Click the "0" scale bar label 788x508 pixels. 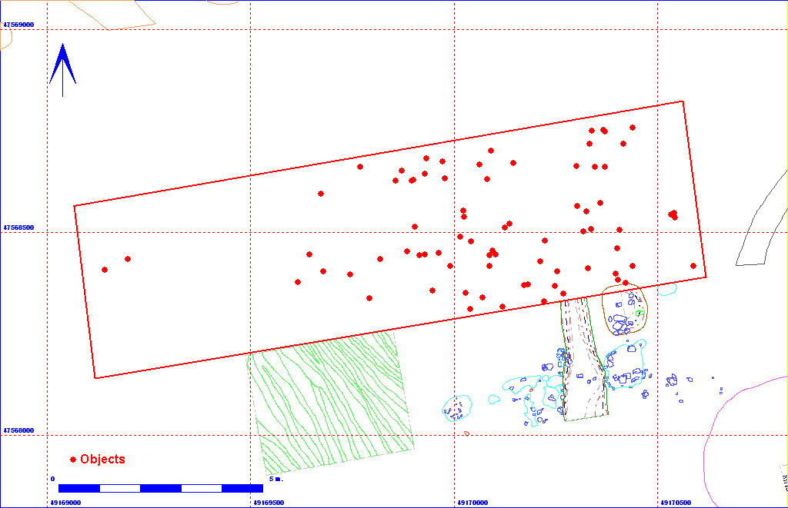click(53, 479)
